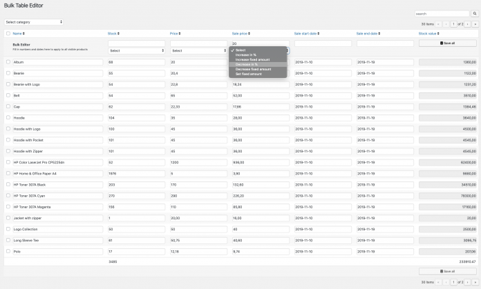Viewport: 481px width, 289px height.
Task: Choose 'Select' option in open dropdown
Action: tap(258, 50)
